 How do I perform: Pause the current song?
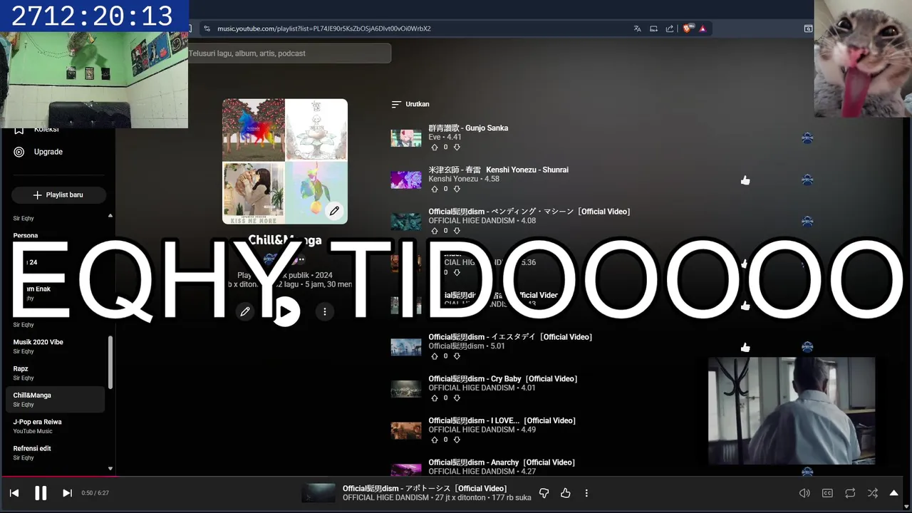(x=41, y=493)
